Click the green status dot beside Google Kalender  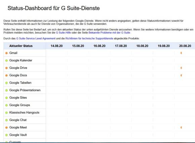click(6, 60)
